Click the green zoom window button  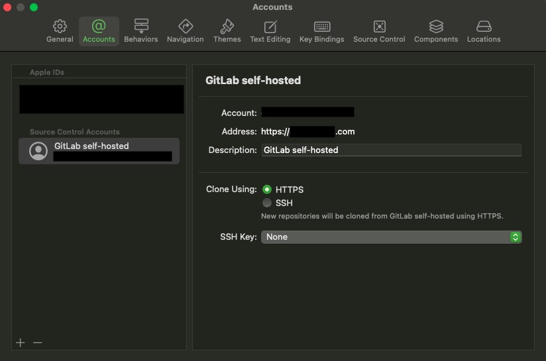(34, 7)
